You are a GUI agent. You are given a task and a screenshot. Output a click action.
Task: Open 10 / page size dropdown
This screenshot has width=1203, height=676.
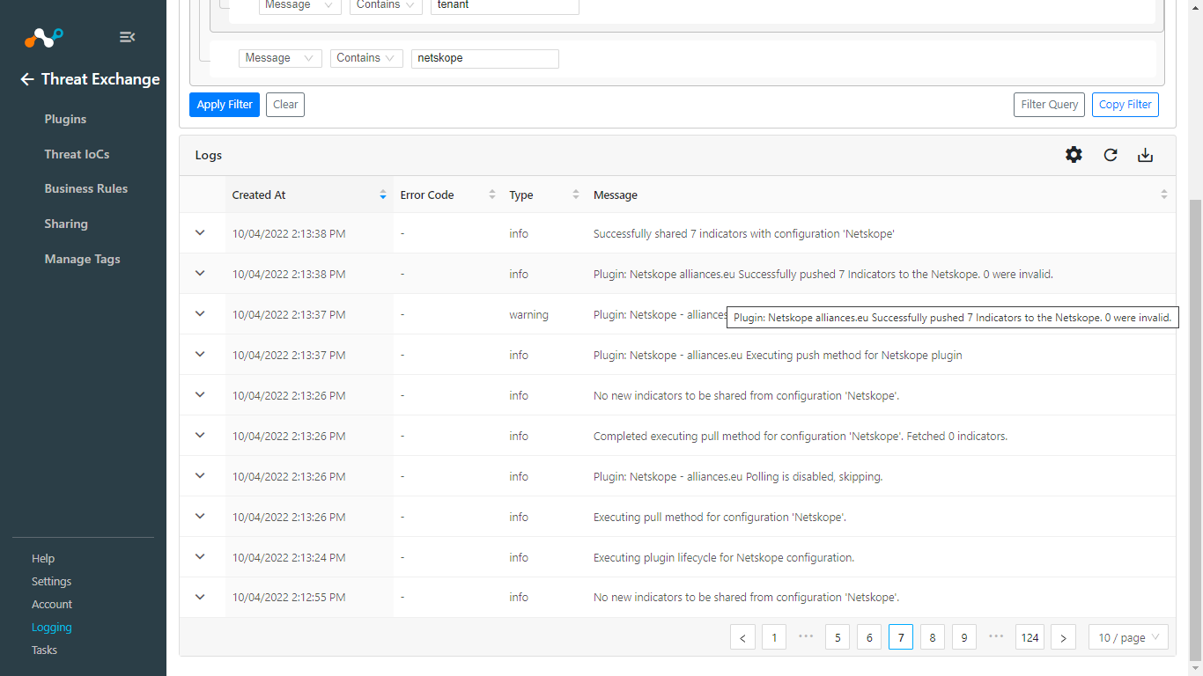click(x=1128, y=637)
